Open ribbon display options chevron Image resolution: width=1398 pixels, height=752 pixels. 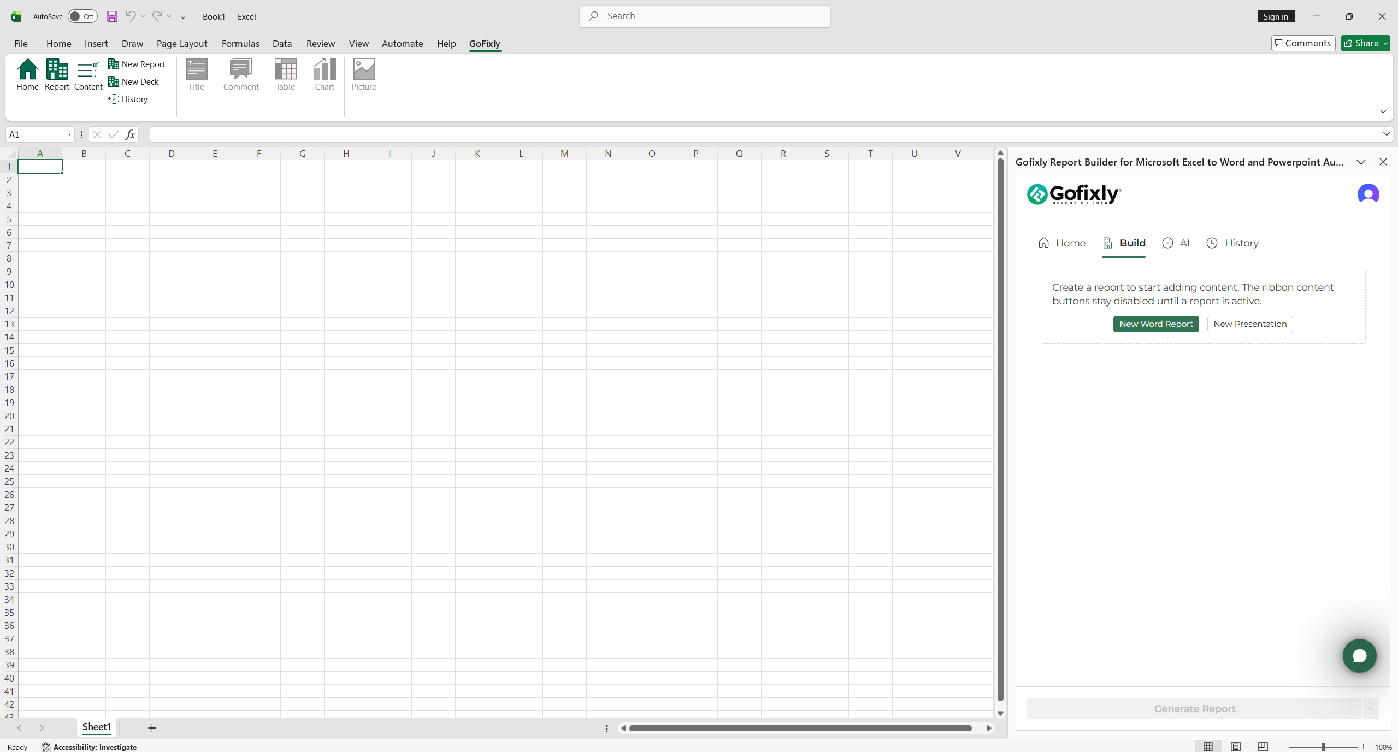coord(1383,111)
